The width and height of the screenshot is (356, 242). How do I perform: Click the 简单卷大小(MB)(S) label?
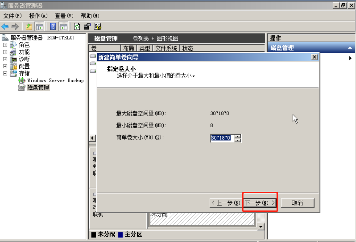pyautogui.click(x=140, y=137)
